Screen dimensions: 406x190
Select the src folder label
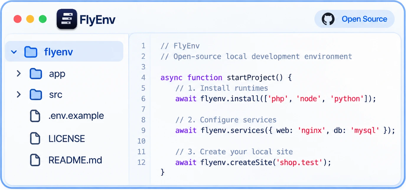tap(56, 95)
